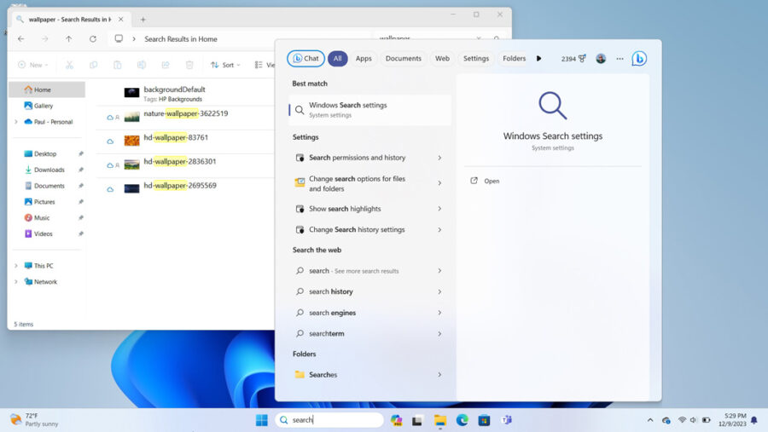Click the Cut scissors icon in File Explorer
768x432 pixels.
(70, 65)
